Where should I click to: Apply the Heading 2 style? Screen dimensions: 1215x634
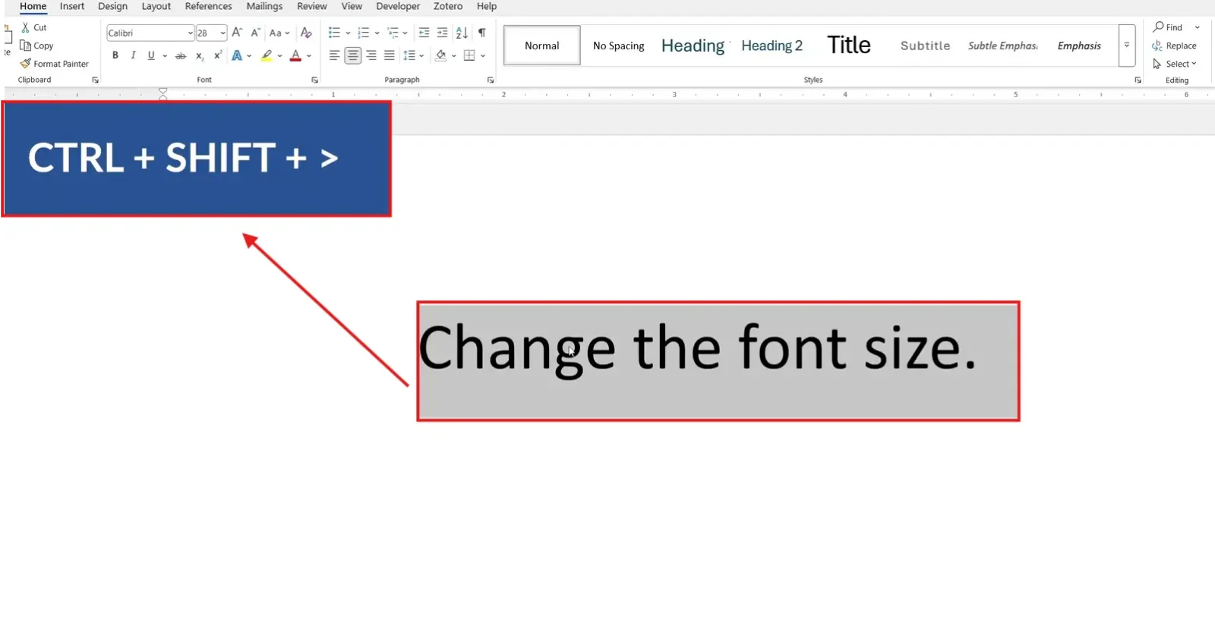[772, 46]
